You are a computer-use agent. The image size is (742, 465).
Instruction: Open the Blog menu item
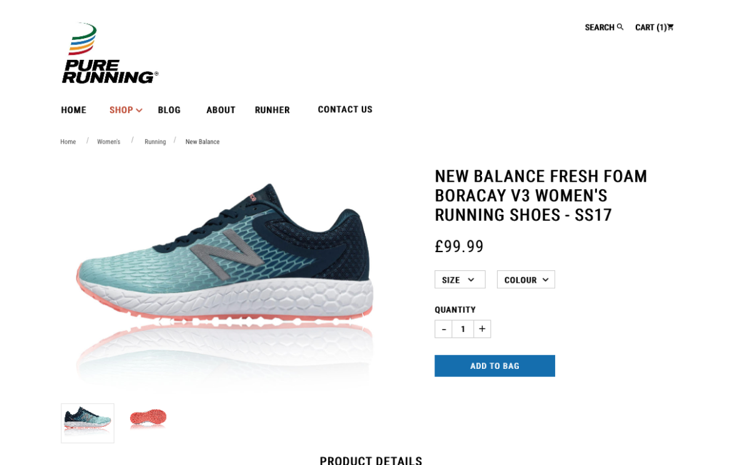tap(169, 110)
